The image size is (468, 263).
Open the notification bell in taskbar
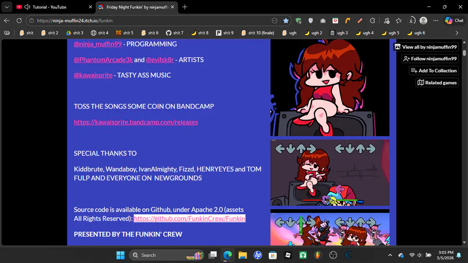point(459,255)
